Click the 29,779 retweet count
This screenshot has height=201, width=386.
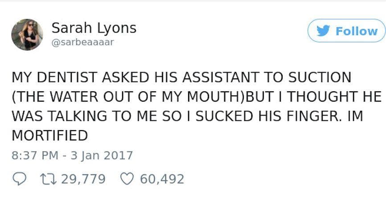click(82, 179)
